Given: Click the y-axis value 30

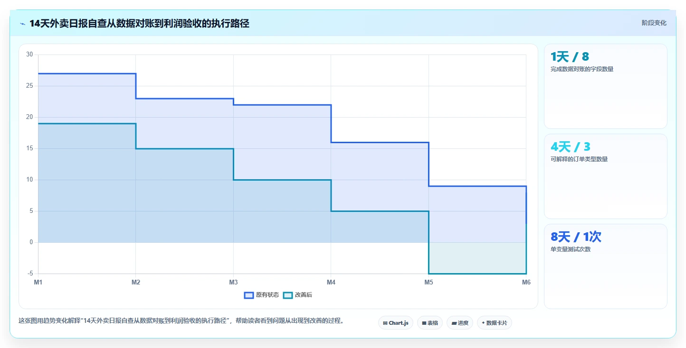Looking at the screenshot, I should 29,55.
